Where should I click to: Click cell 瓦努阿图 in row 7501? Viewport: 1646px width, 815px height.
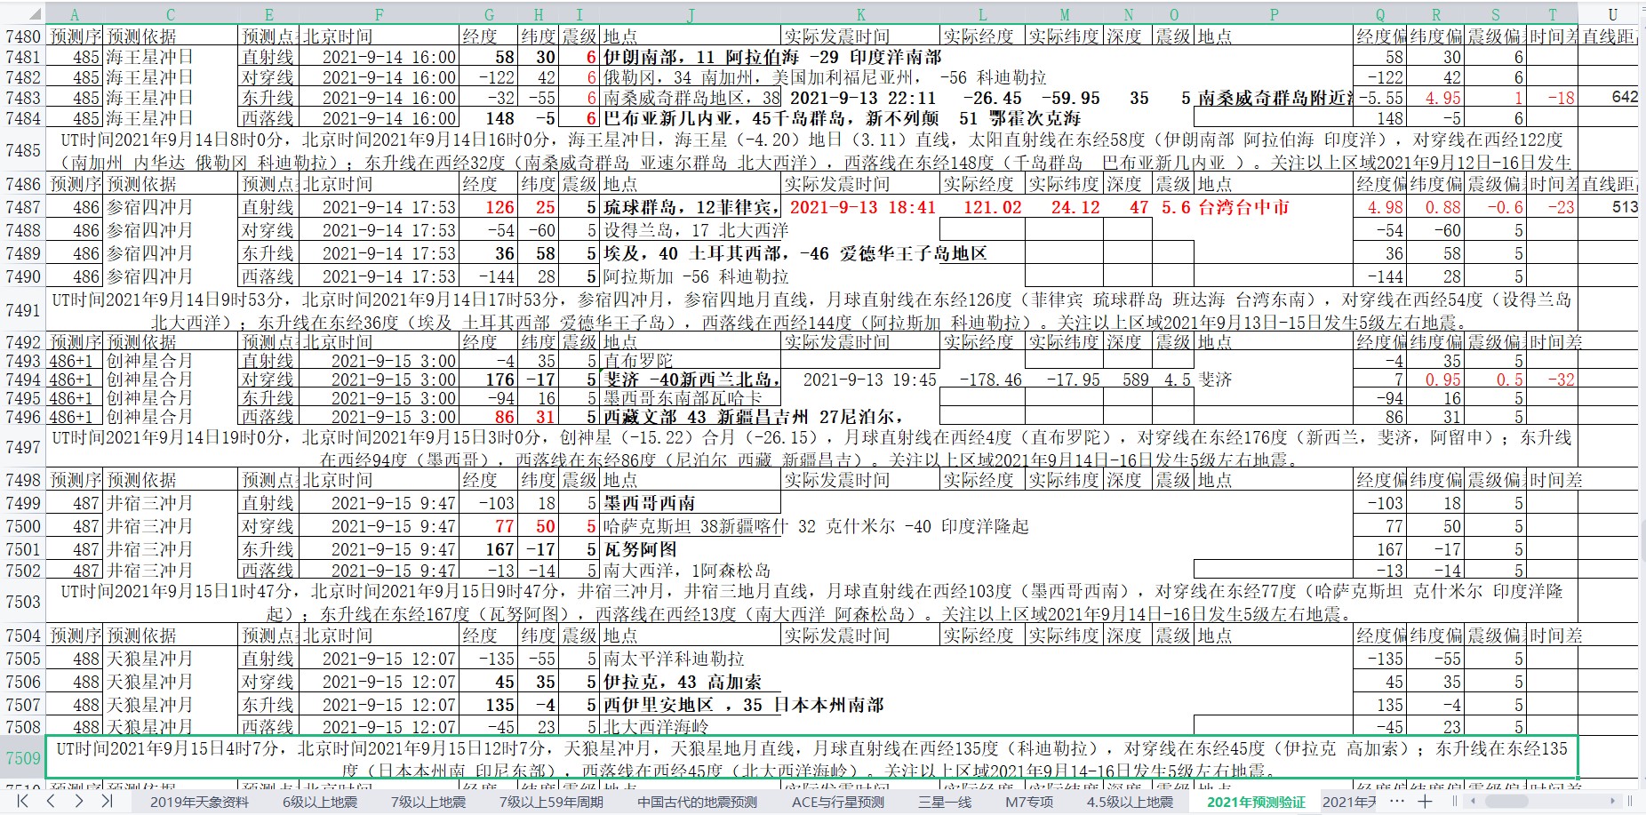pyautogui.click(x=691, y=549)
